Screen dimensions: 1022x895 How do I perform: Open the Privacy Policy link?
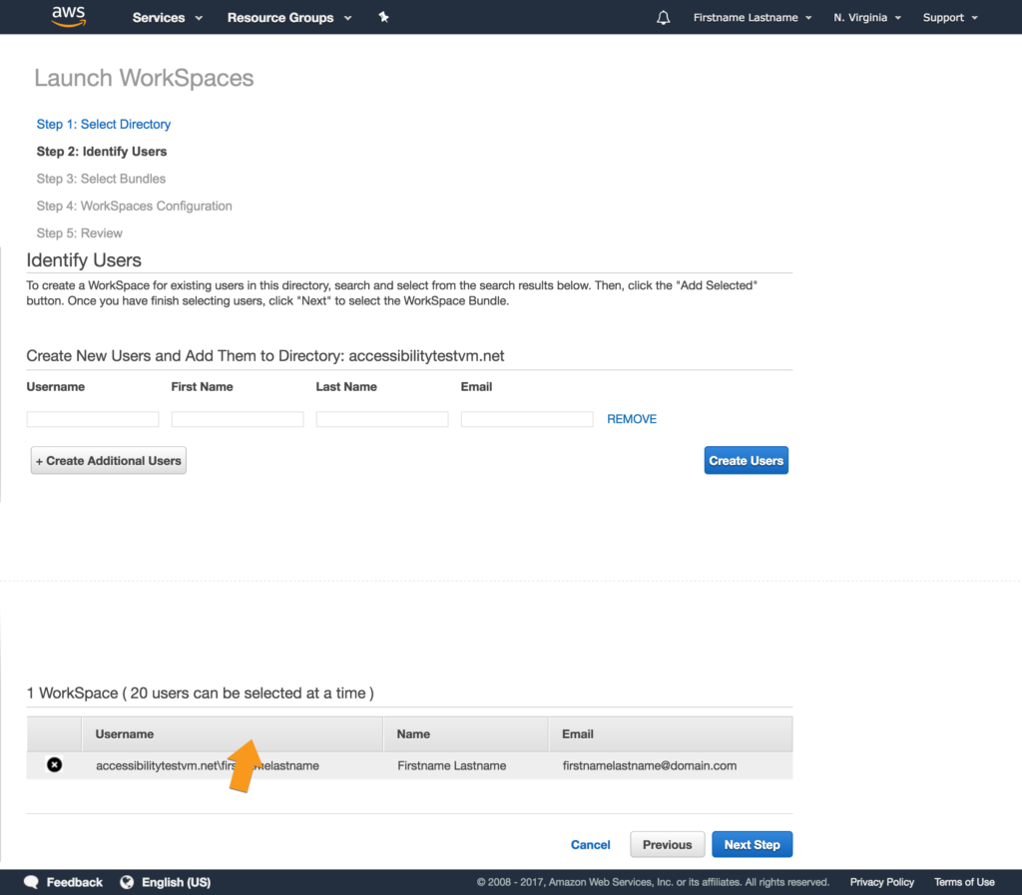point(882,882)
